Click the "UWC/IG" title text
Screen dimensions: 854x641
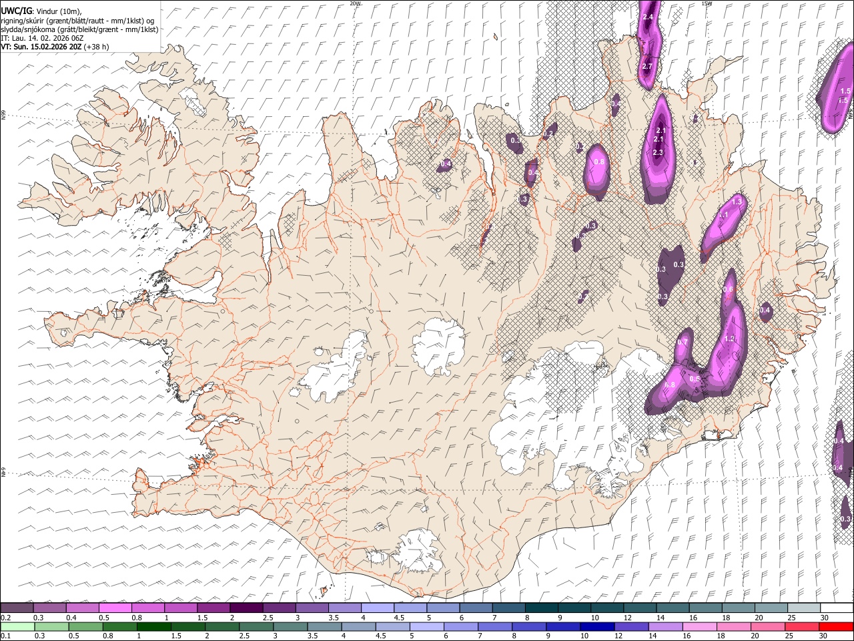16,11
